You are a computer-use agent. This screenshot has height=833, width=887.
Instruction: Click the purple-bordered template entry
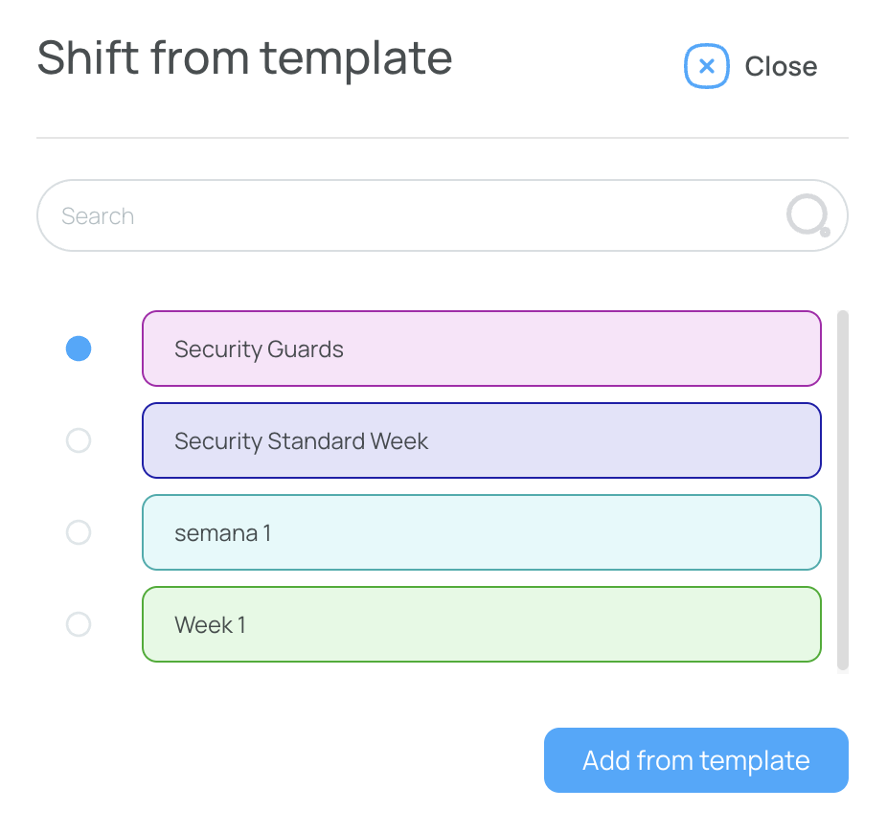click(482, 349)
